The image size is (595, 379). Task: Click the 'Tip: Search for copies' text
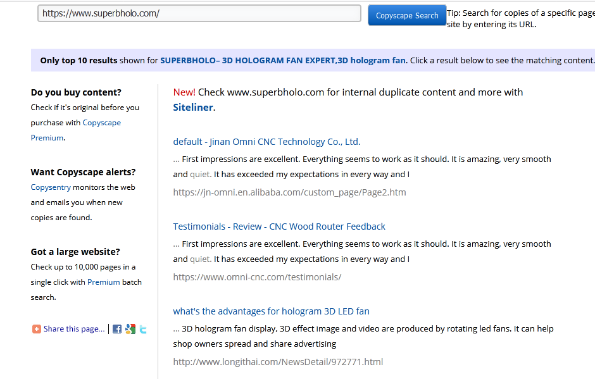tap(520, 18)
